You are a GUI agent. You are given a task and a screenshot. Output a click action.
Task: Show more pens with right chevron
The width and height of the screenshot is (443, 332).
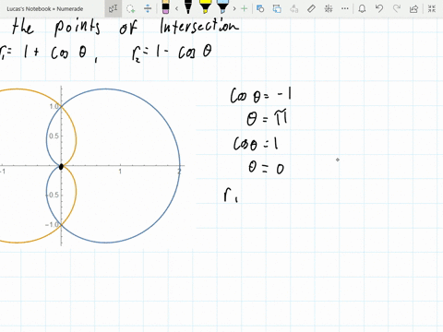pos(234,8)
